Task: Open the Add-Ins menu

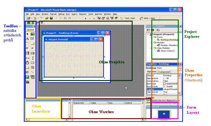Action: coord(99,14)
